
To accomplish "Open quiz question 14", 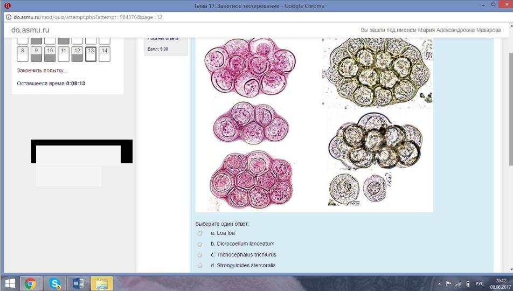I will coord(105,54).
